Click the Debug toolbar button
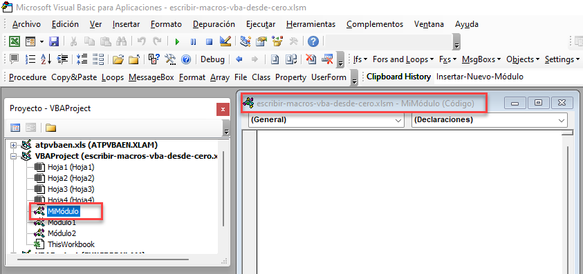This screenshot has height=274, width=583. pyautogui.click(x=213, y=59)
